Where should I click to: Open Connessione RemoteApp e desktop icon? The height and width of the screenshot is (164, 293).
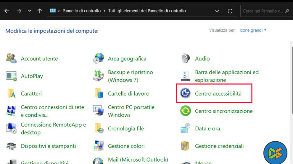click(x=11, y=128)
